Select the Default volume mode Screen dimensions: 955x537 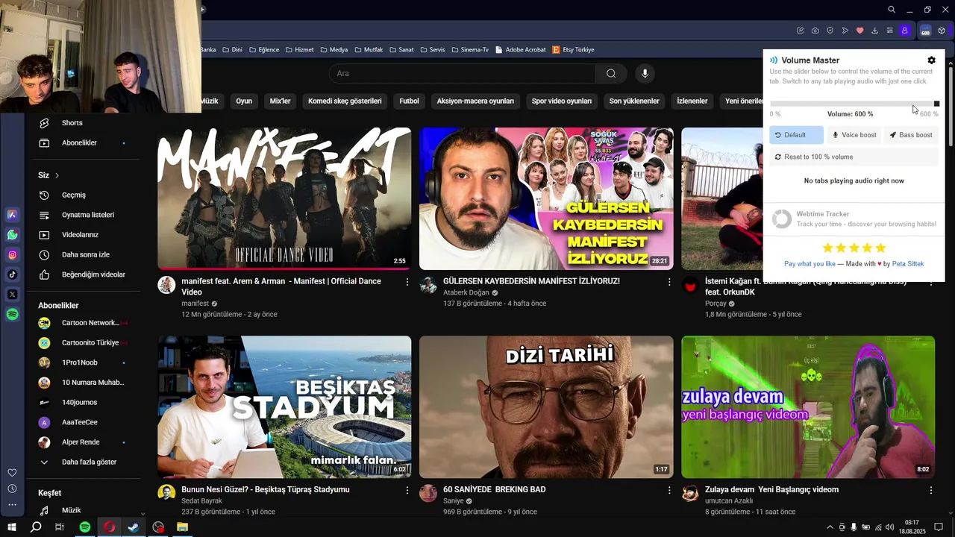(796, 135)
